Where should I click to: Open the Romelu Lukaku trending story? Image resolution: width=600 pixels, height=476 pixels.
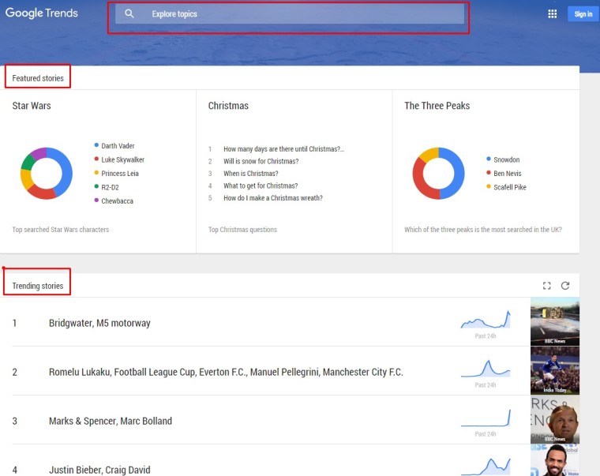coord(226,372)
